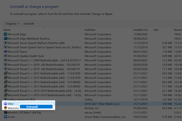Click Uninstall in the toolbar
This screenshot has width=182, height=121.
coord(29,24)
